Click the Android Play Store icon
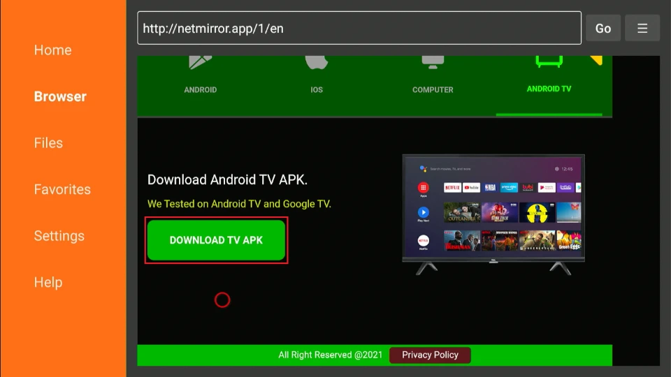The image size is (671, 377). [x=201, y=62]
